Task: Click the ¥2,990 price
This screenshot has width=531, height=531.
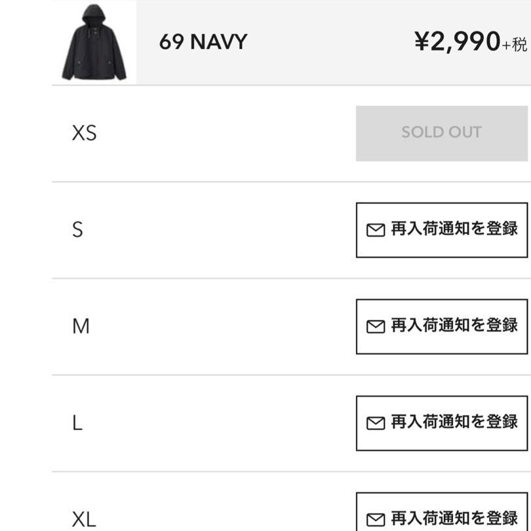Action: [x=457, y=42]
